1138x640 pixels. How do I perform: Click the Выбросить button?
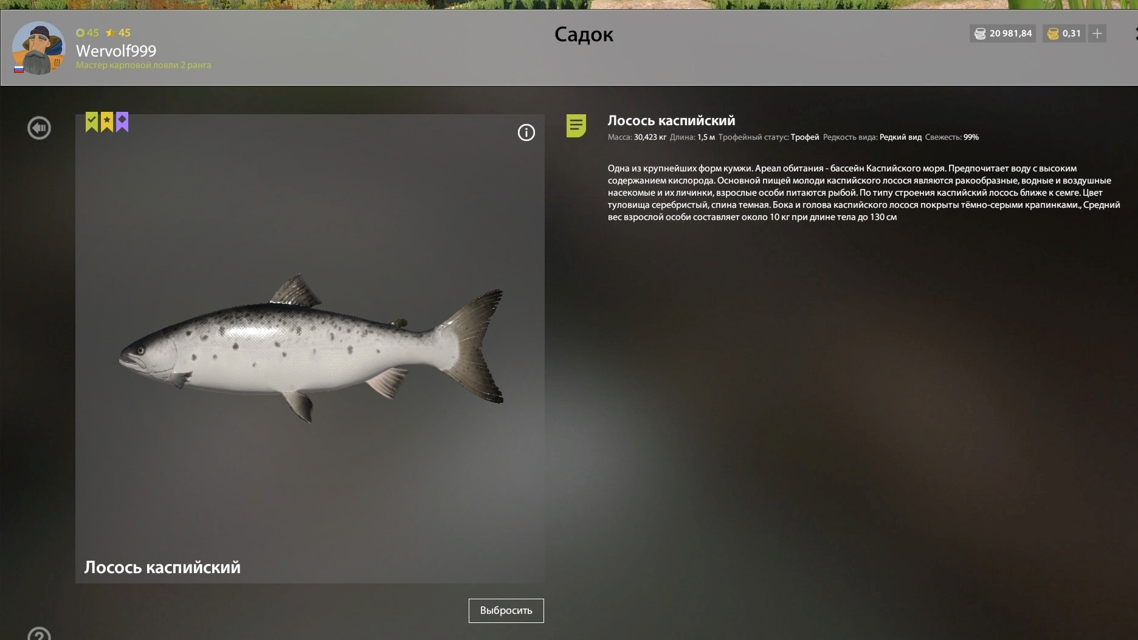coord(506,610)
